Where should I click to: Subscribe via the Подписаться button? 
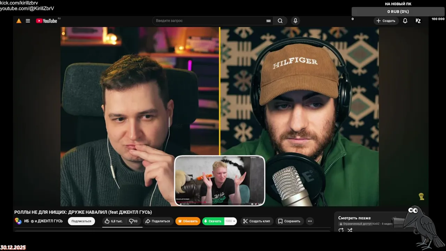(81, 221)
